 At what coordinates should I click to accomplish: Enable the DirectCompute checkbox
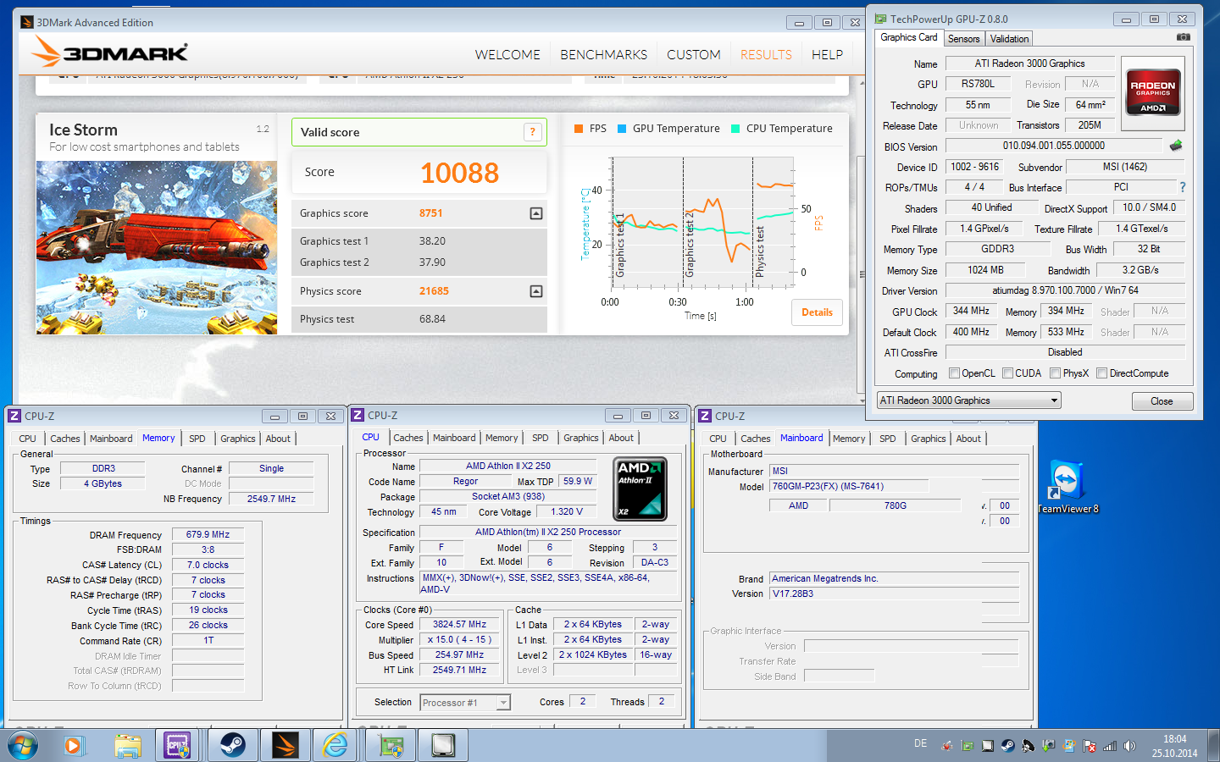point(1101,373)
